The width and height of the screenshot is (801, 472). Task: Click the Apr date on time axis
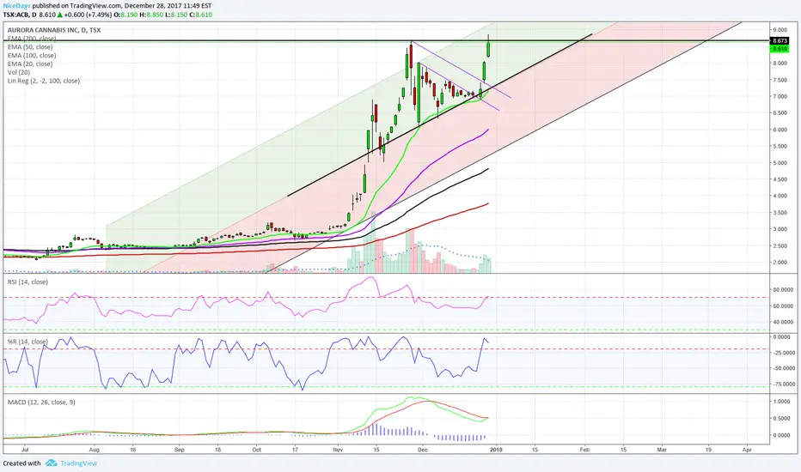(747, 450)
